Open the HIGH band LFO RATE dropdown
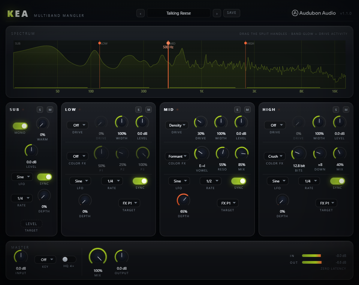Screen dimensions: 359x285 pos(309,181)
